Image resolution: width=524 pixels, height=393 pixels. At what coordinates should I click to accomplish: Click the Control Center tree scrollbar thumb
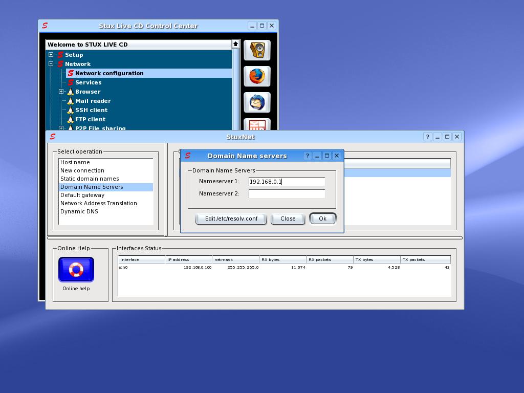click(x=235, y=89)
